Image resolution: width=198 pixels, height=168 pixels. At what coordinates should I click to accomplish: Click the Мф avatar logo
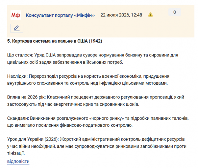coord(15,15)
